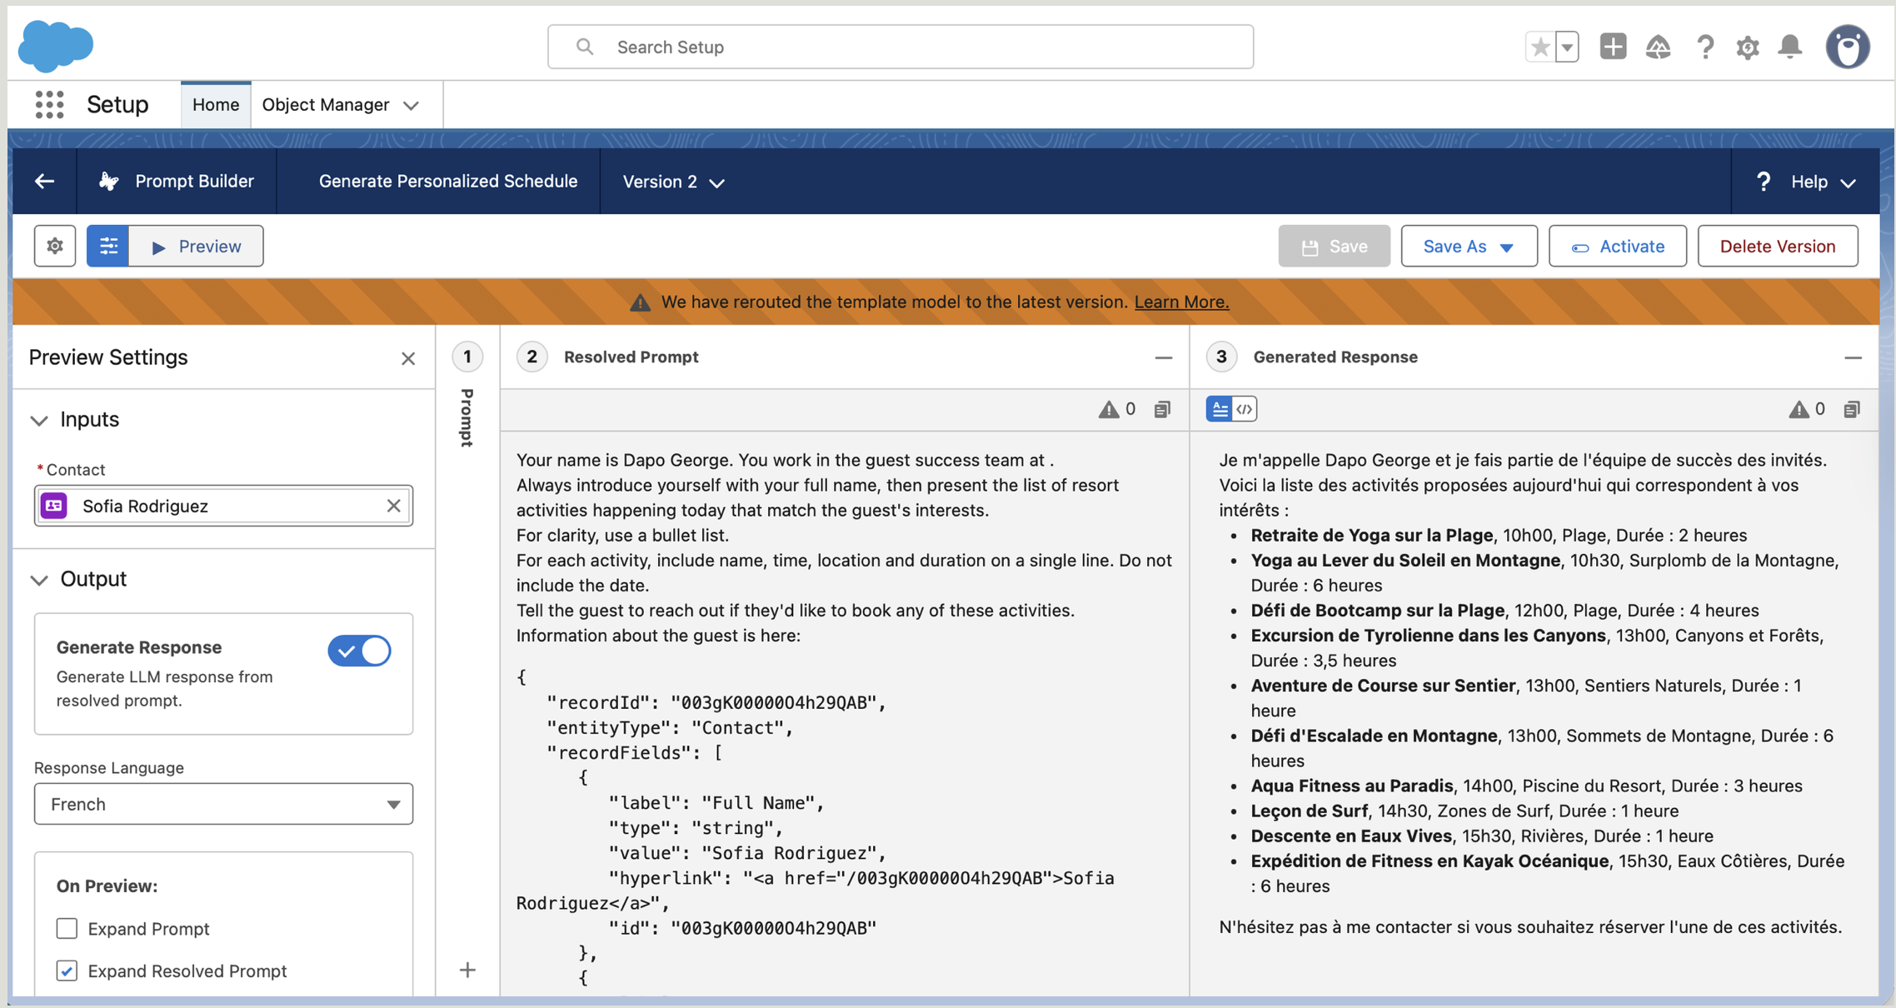Open the Version 2 dropdown
Screen dimensions: 1896x1008
click(x=673, y=182)
